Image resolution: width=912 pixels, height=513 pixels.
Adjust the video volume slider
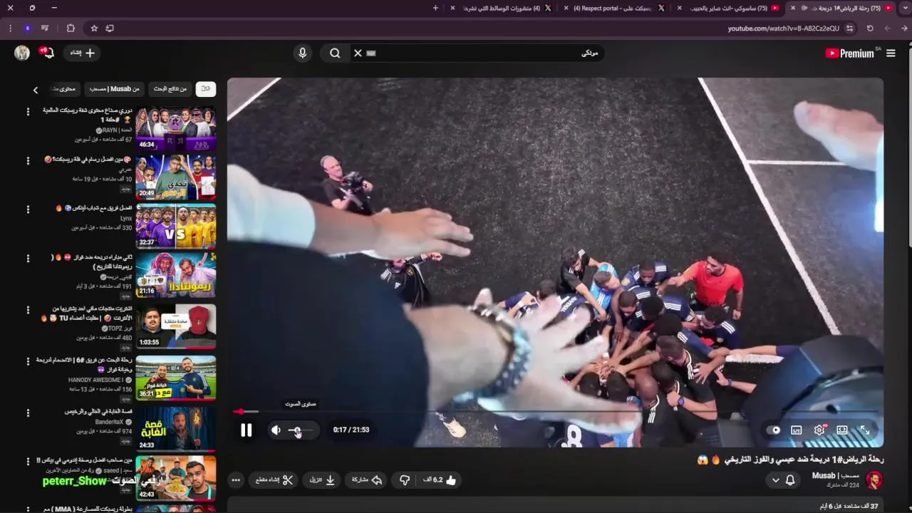[299, 430]
